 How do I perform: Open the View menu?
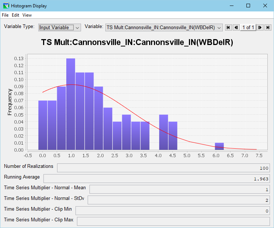[x=27, y=15]
